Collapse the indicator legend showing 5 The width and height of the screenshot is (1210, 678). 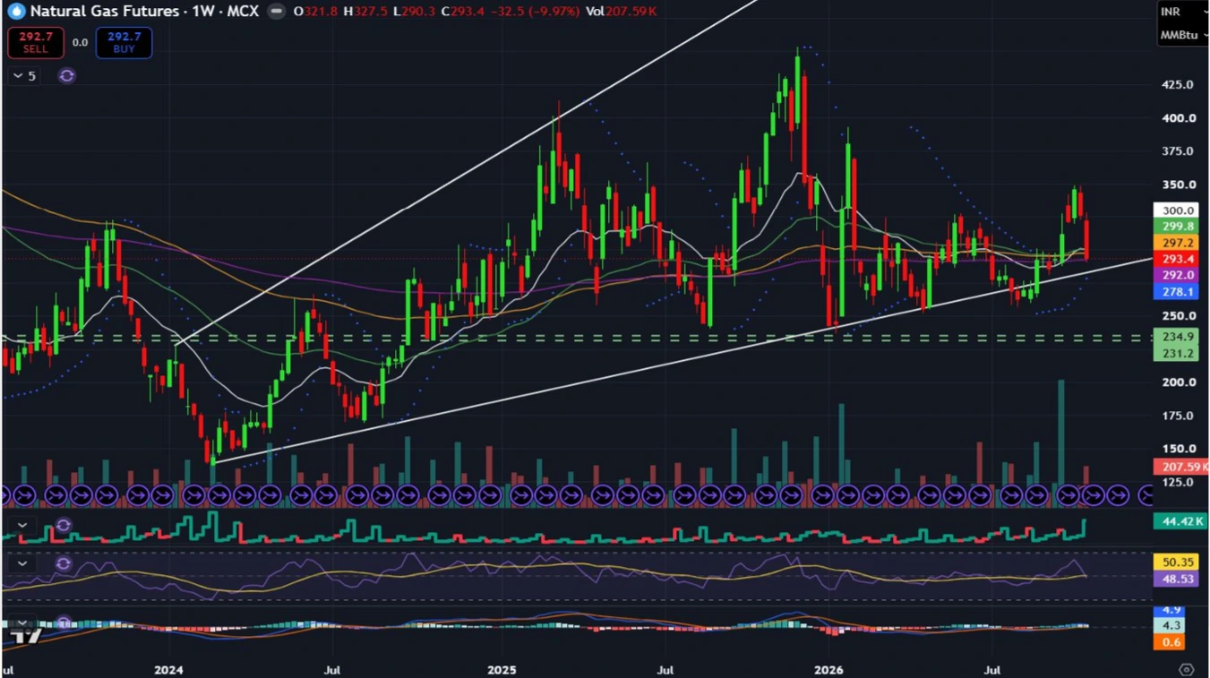pos(24,76)
